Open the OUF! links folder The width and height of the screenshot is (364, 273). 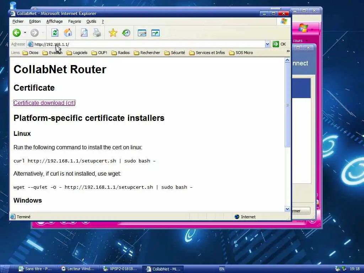100,53
